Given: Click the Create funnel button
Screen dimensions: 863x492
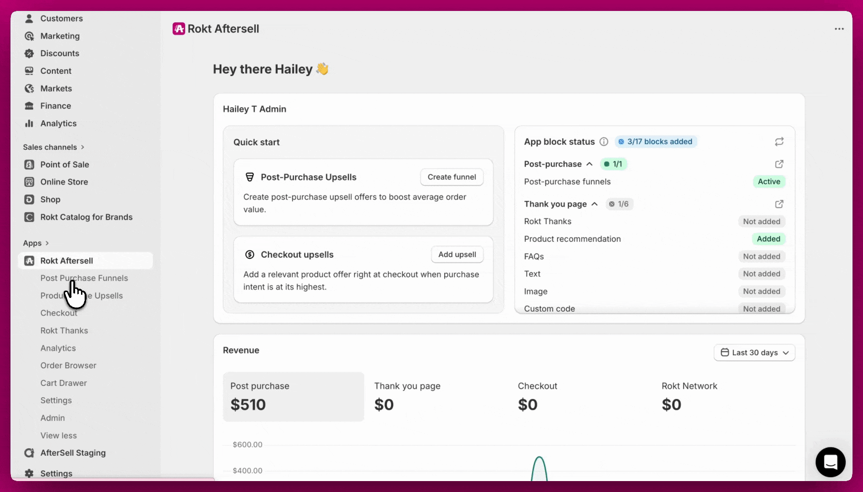Looking at the screenshot, I should click(451, 177).
